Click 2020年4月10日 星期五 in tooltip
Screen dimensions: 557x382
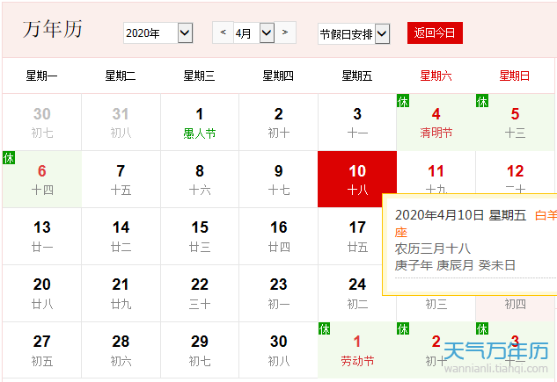pyautogui.click(x=460, y=215)
